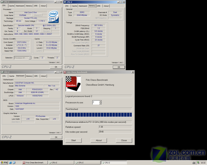This screenshot has height=165, width=207.
Task: Click BIOS Brand American Megatrends Inc.
Action: (37, 103)
